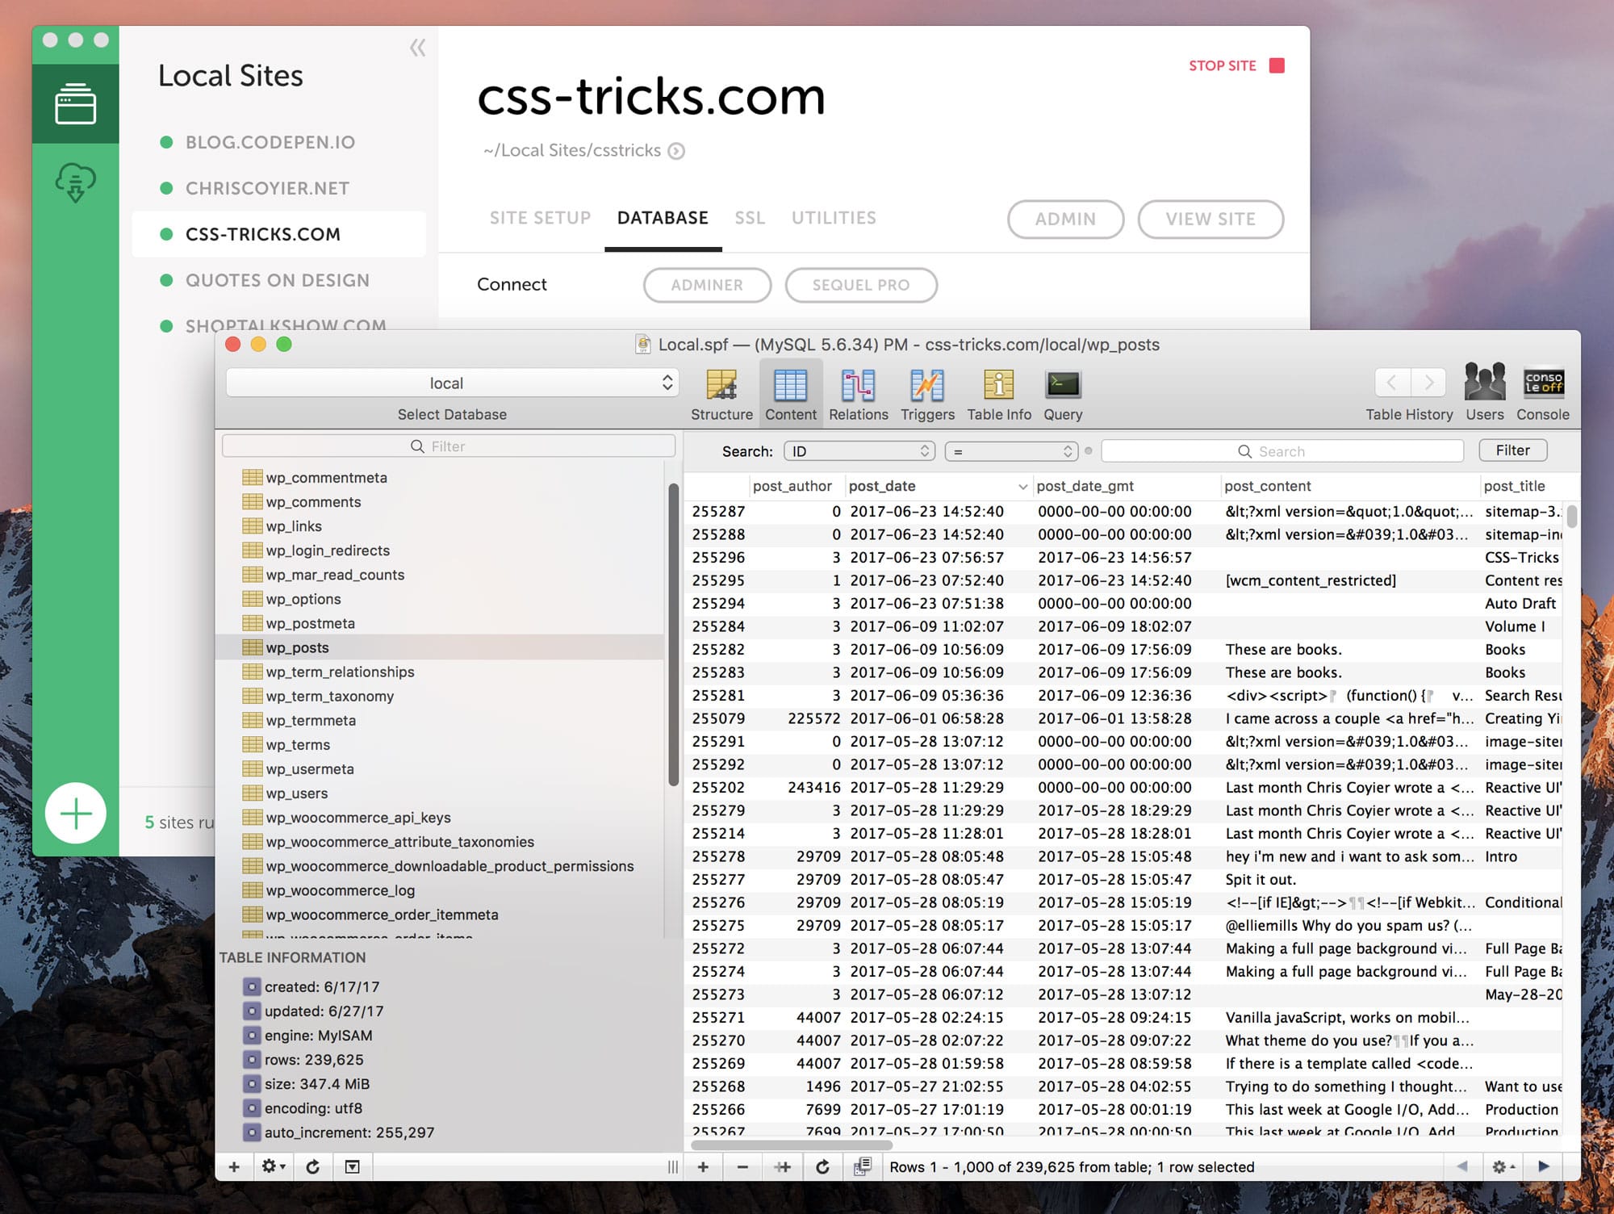Click the Admin button
This screenshot has width=1614, height=1214.
[x=1065, y=220]
